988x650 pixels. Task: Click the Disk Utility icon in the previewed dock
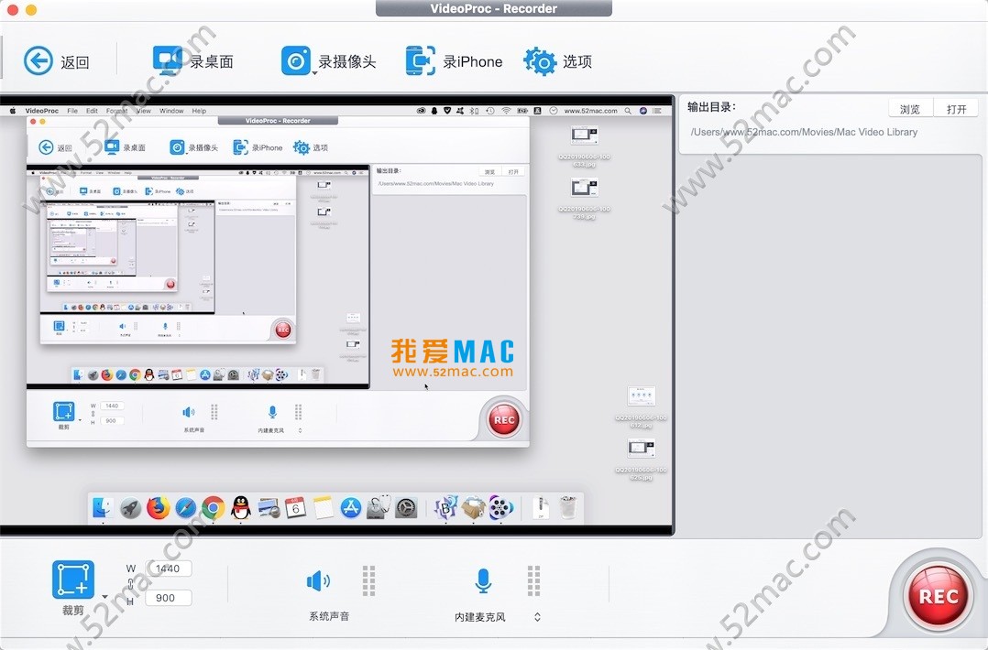379,507
